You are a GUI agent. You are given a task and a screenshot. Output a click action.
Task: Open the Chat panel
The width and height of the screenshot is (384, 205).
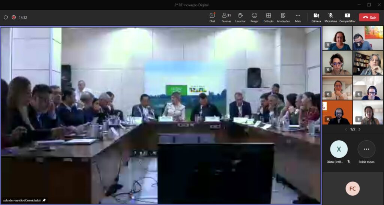212,17
